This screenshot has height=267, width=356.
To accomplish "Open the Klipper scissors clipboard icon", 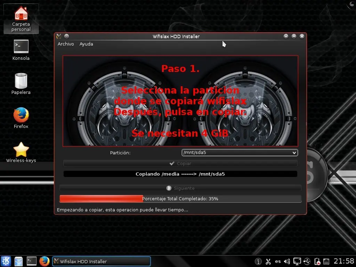I will click(x=268, y=261).
